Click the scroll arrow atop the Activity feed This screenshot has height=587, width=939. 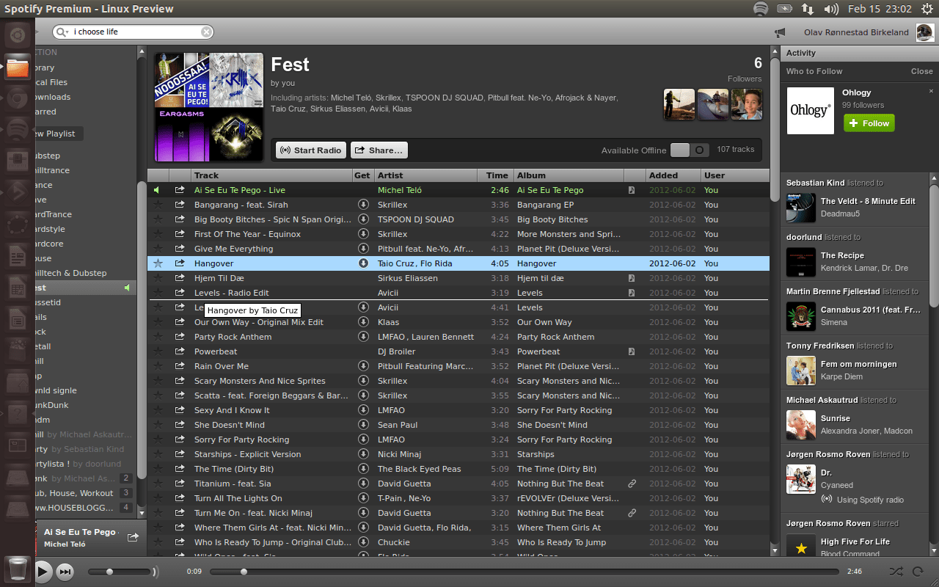point(933,178)
